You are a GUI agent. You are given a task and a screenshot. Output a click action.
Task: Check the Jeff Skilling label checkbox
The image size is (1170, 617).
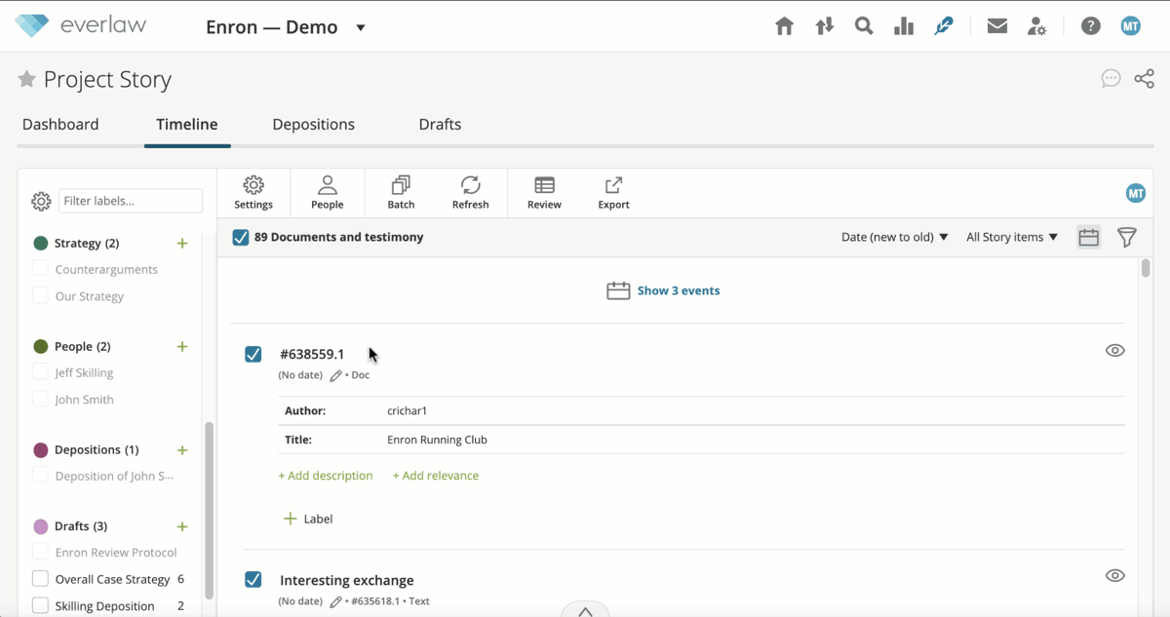click(x=40, y=372)
